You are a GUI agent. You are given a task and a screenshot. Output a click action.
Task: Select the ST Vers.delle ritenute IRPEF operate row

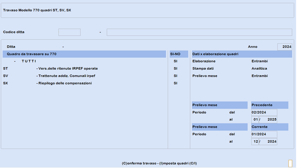[x=84, y=68]
